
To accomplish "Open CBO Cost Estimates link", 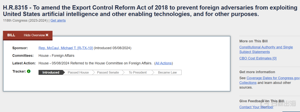I will tap(258, 58).
